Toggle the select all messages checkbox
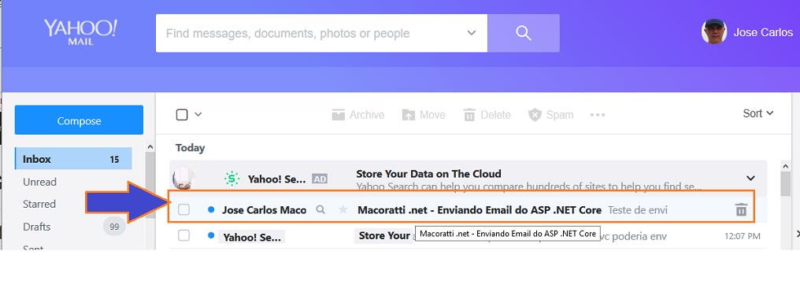Image resolution: width=800 pixels, height=288 pixels. tap(182, 115)
